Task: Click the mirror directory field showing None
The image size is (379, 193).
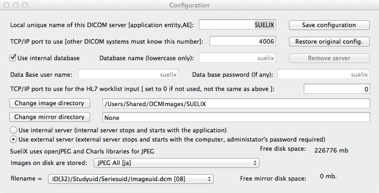Action: tap(236, 118)
